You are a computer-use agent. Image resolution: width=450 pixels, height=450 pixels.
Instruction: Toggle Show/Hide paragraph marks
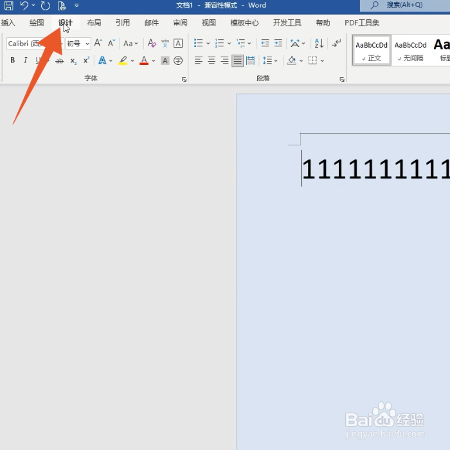[336, 43]
